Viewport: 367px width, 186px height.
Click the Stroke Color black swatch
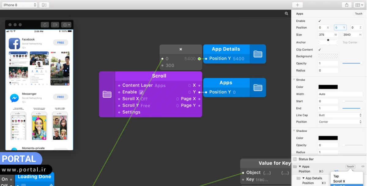pos(328,87)
